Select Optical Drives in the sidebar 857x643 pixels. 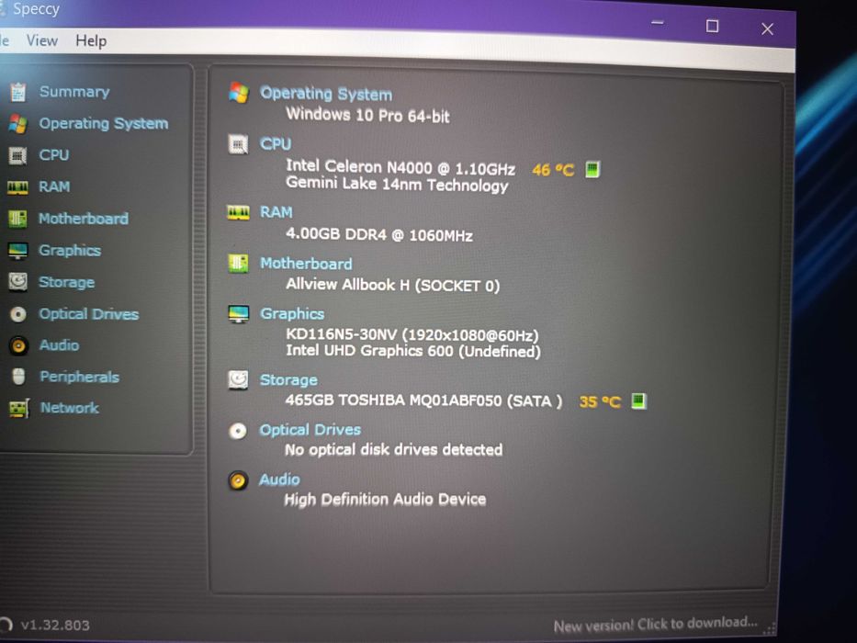89,314
